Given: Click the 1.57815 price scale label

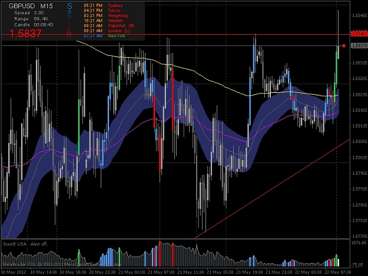Looking at the screenshot, I should pyautogui.click(x=360, y=221).
